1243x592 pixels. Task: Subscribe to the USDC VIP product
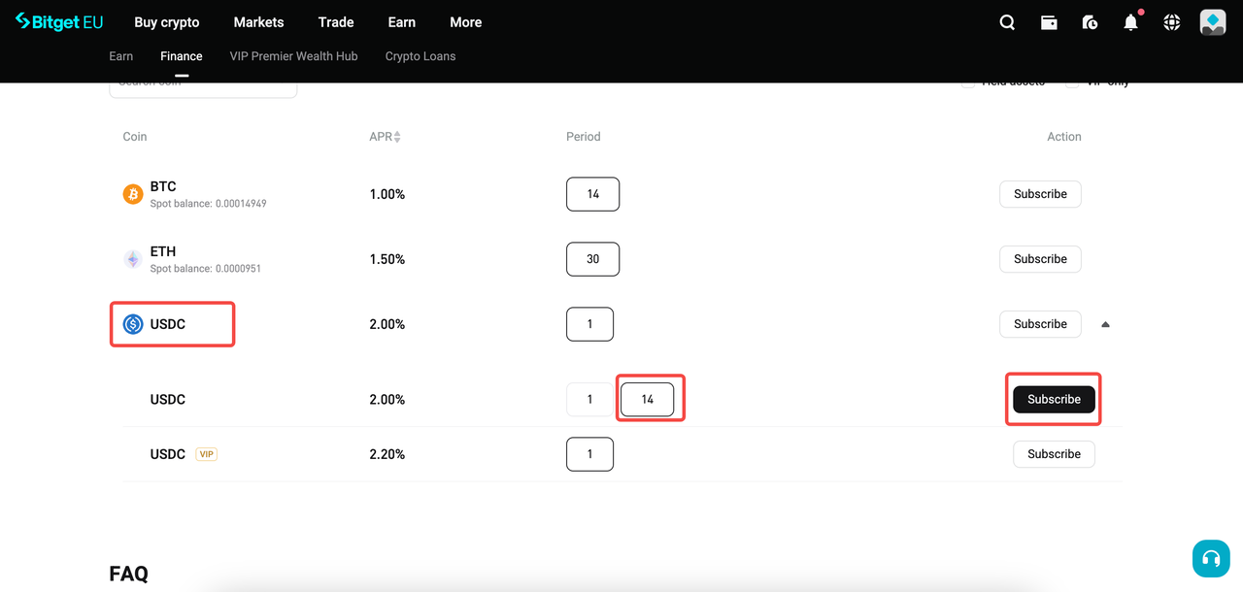1054,454
